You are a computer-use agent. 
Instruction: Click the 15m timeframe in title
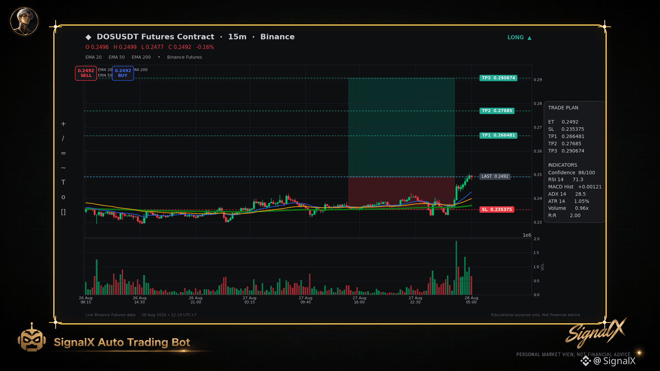click(237, 37)
